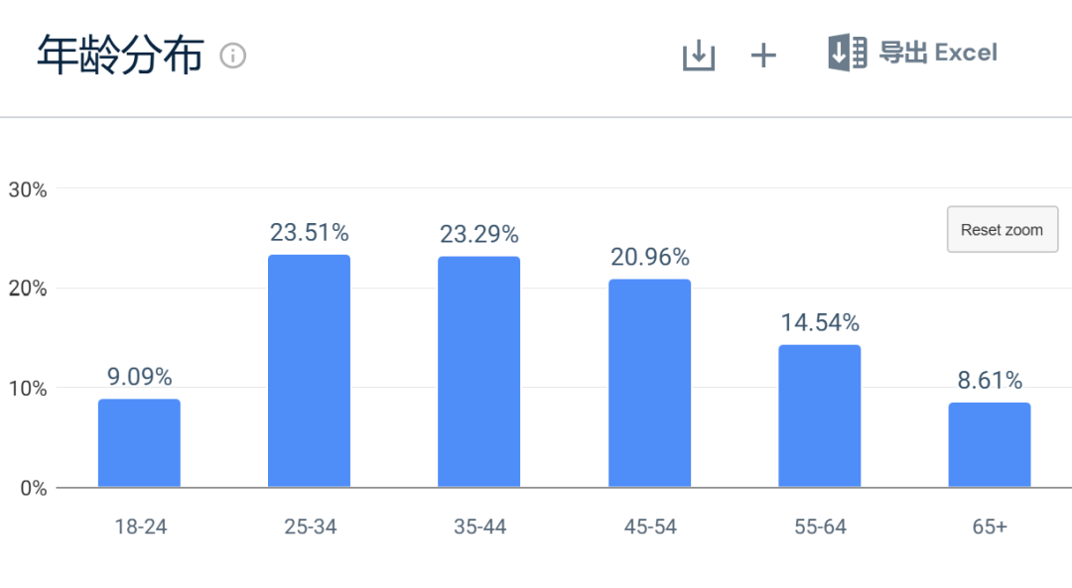Image resolution: width=1072 pixels, height=588 pixels.
Task: Click the 20.96% data label
Action: pos(649,258)
